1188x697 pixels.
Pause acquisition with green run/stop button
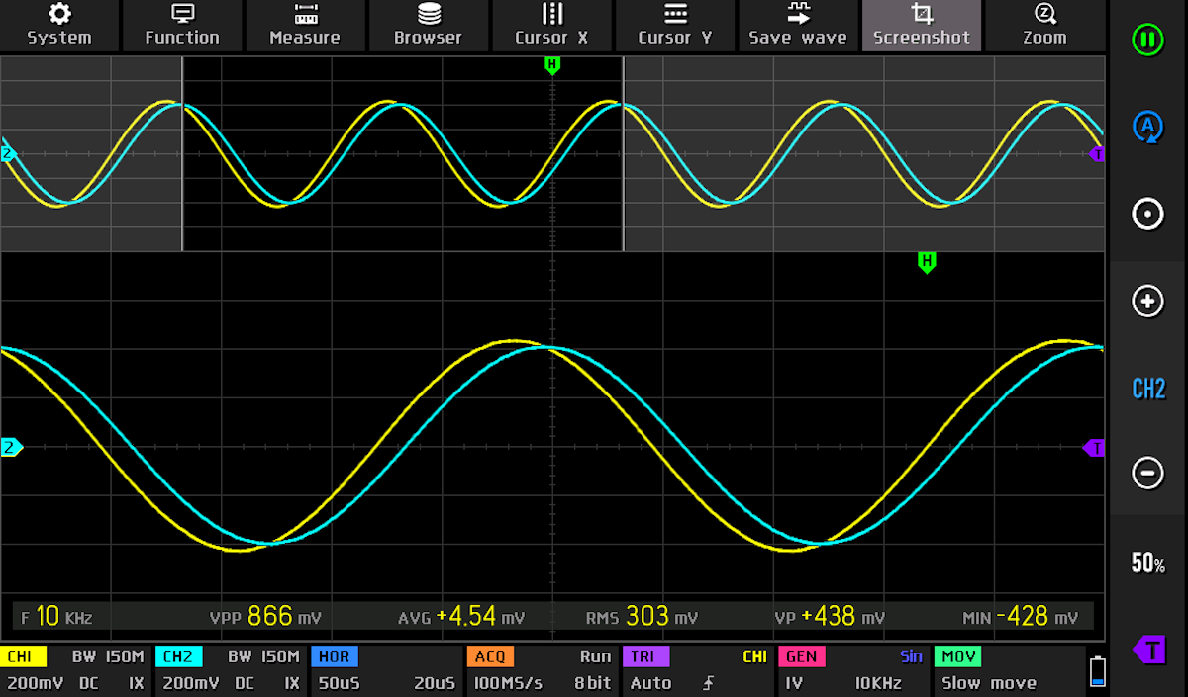pyautogui.click(x=1147, y=41)
